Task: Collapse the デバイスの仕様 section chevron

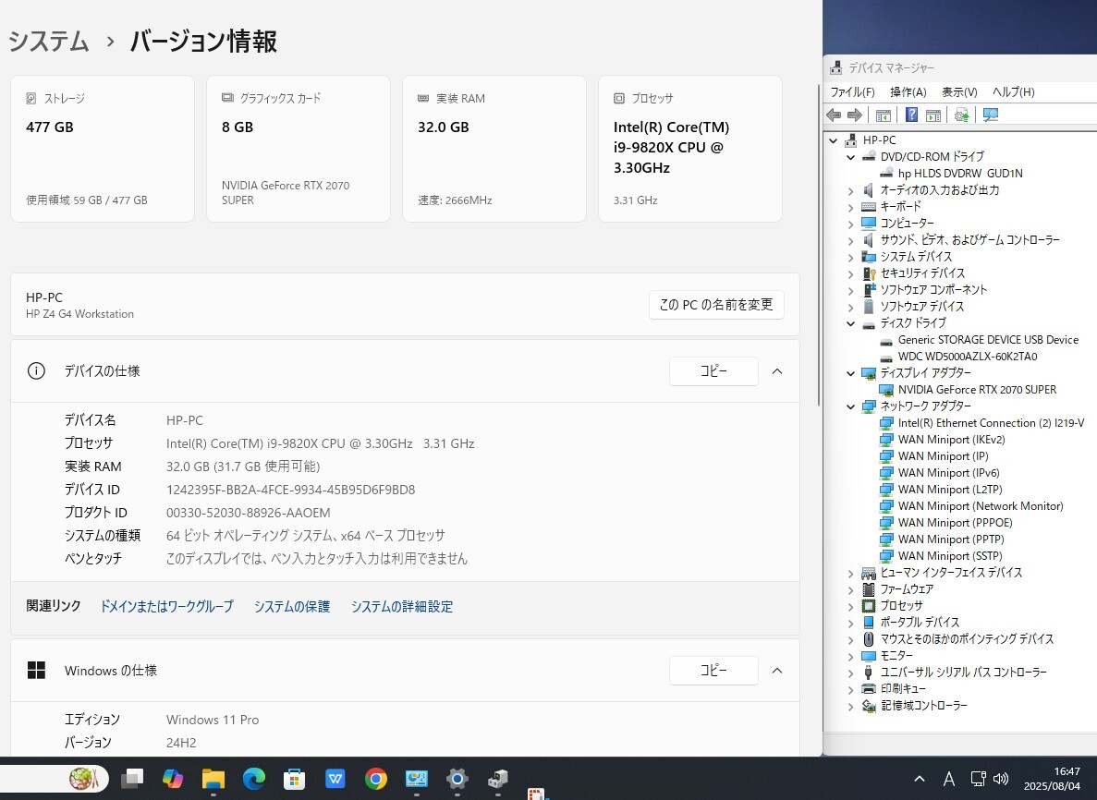Action: [x=776, y=371]
